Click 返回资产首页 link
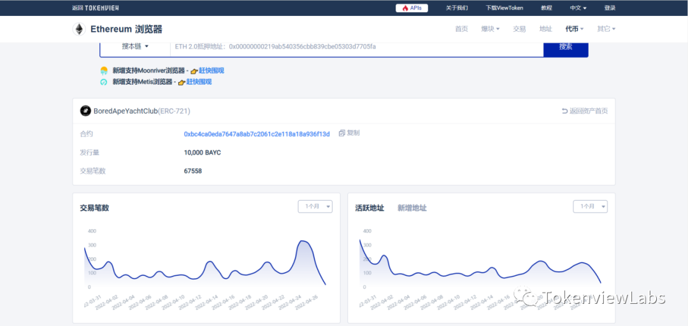The height and width of the screenshot is (326, 688). [584, 111]
